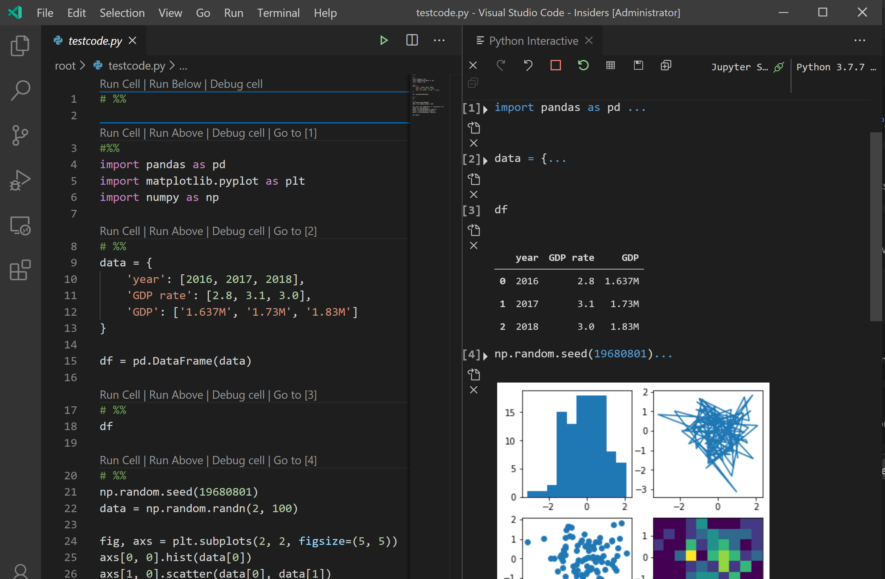Go to code for cell [4]
The image size is (885, 579).
coord(474,374)
